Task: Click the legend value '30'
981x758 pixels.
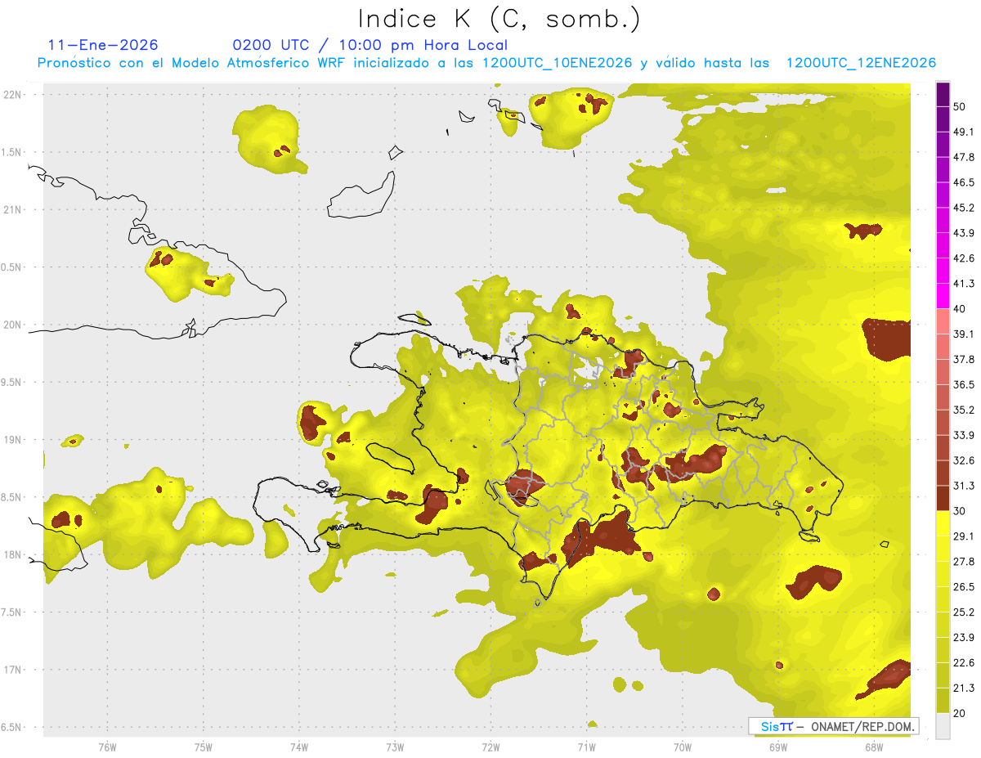Action: (960, 511)
